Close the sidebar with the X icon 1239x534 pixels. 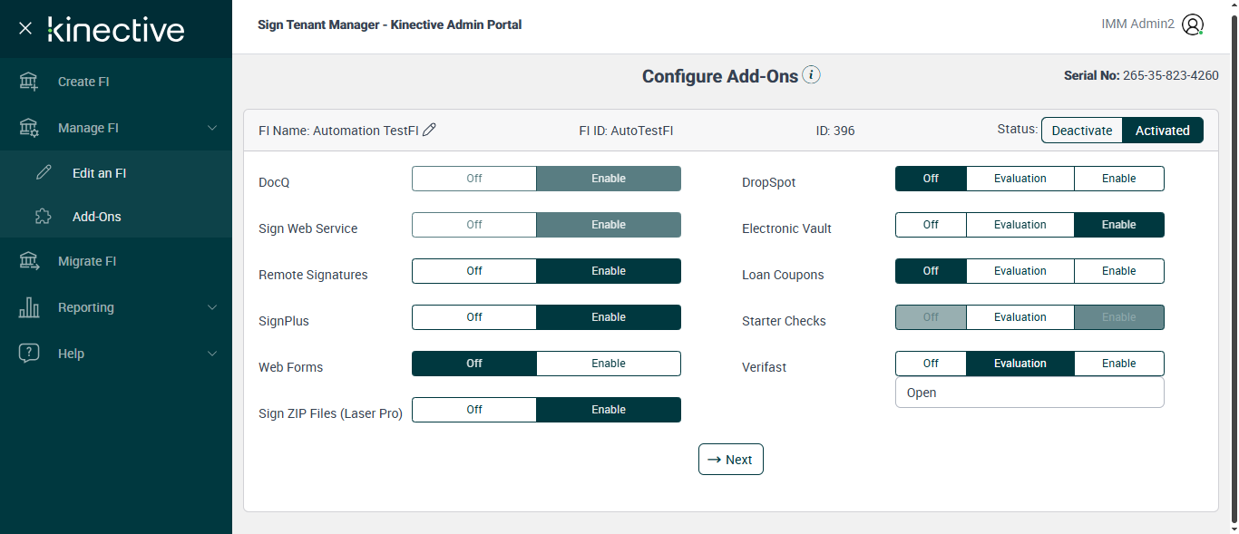(25, 28)
